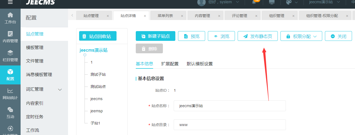This screenshot has width=355, height=135.
Task: Open 工作台 in the sidebar
Action: click(x=10, y=18)
